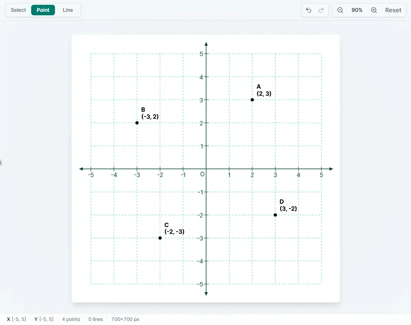411x325 pixels.
Task: Select the Select tool mode
Action: [18, 10]
